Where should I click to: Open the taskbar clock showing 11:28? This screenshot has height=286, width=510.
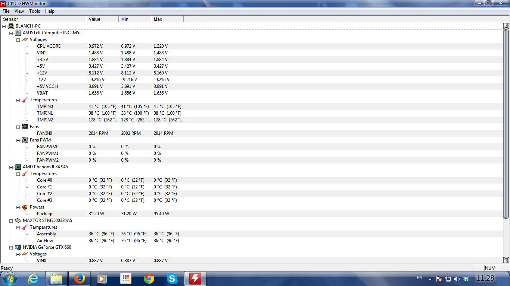(x=485, y=278)
